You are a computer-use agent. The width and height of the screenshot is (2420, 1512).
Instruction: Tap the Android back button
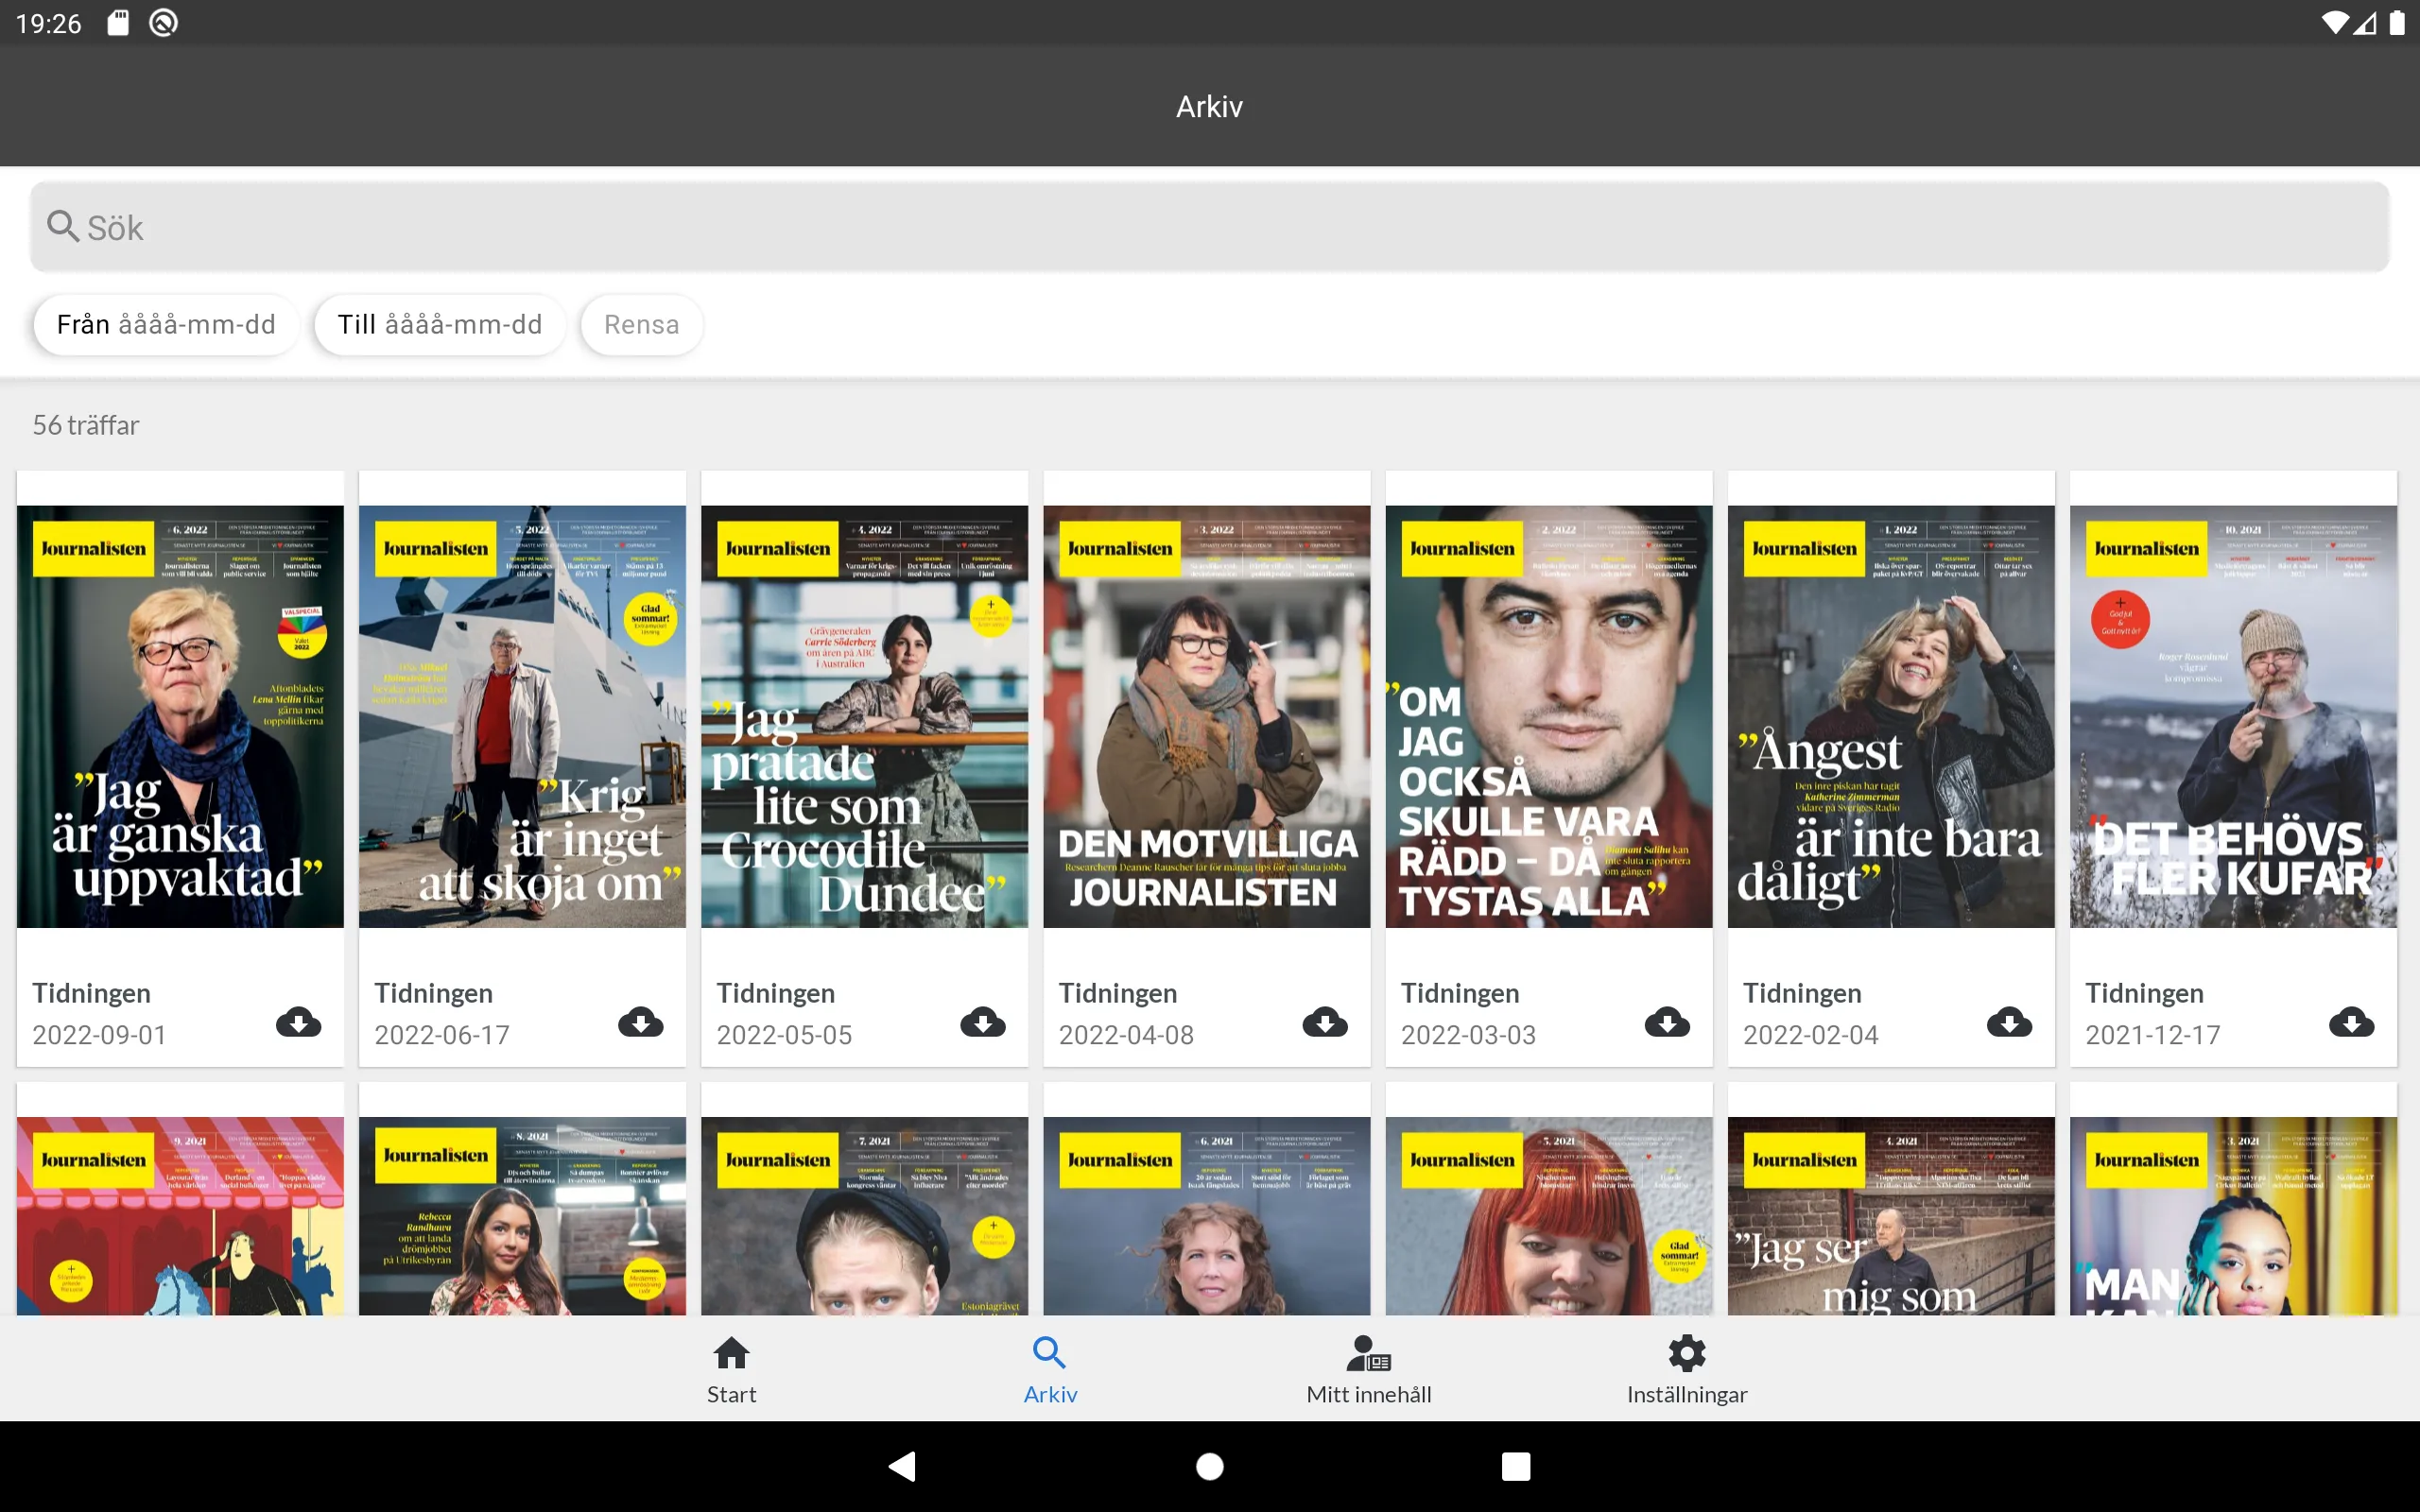pyautogui.click(x=902, y=1466)
